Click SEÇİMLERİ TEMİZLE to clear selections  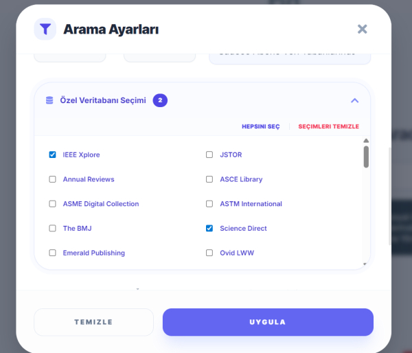pos(328,126)
